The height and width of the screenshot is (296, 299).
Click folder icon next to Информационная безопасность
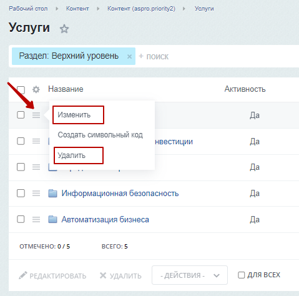(52, 193)
